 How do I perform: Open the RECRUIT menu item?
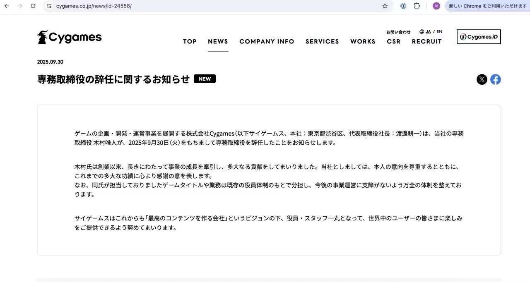pos(427,41)
